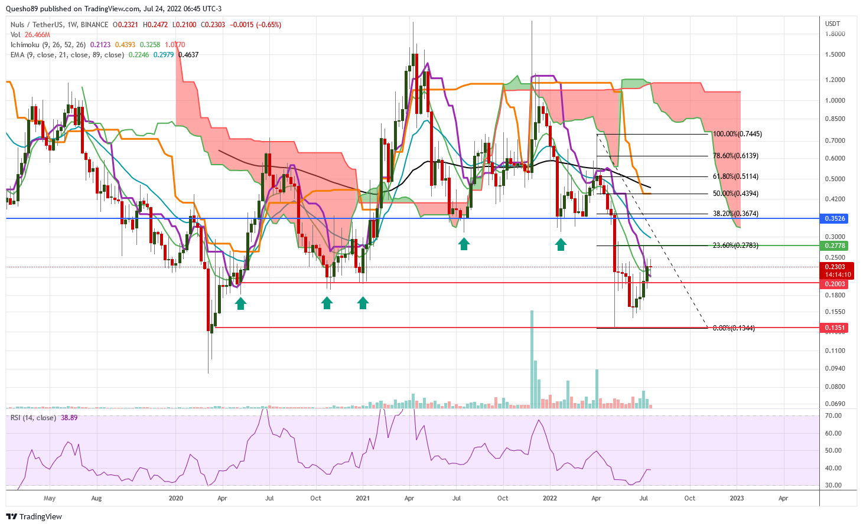Click Ichimoku purple value 0.2123

point(100,45)
